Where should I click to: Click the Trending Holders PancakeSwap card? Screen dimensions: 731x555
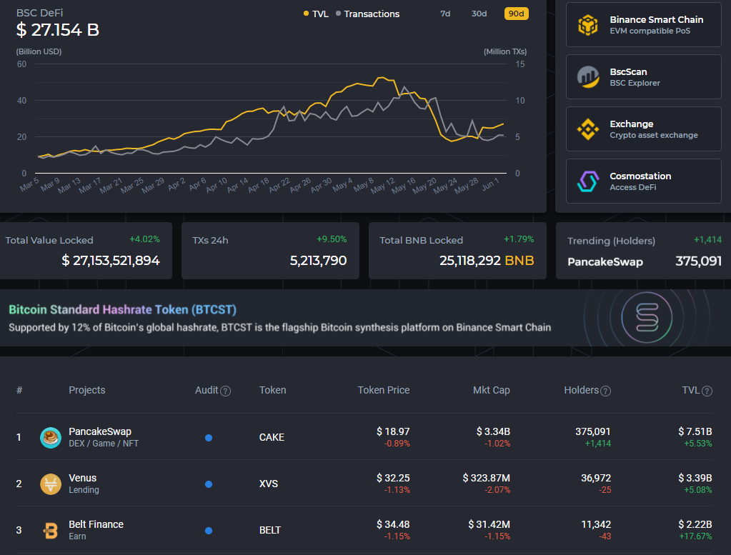(642, 251)
